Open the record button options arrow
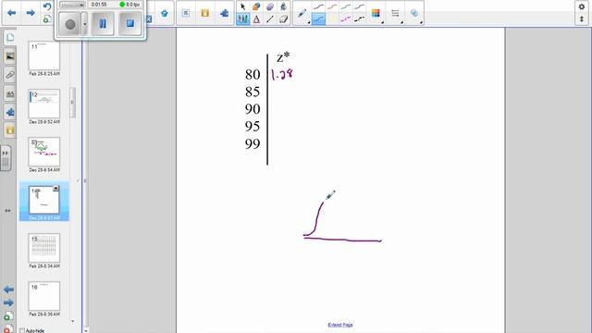This screenshot has width=592, height=333. 84,24
